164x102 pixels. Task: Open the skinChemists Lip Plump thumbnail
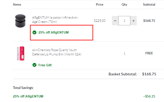(x=21, y=54)
